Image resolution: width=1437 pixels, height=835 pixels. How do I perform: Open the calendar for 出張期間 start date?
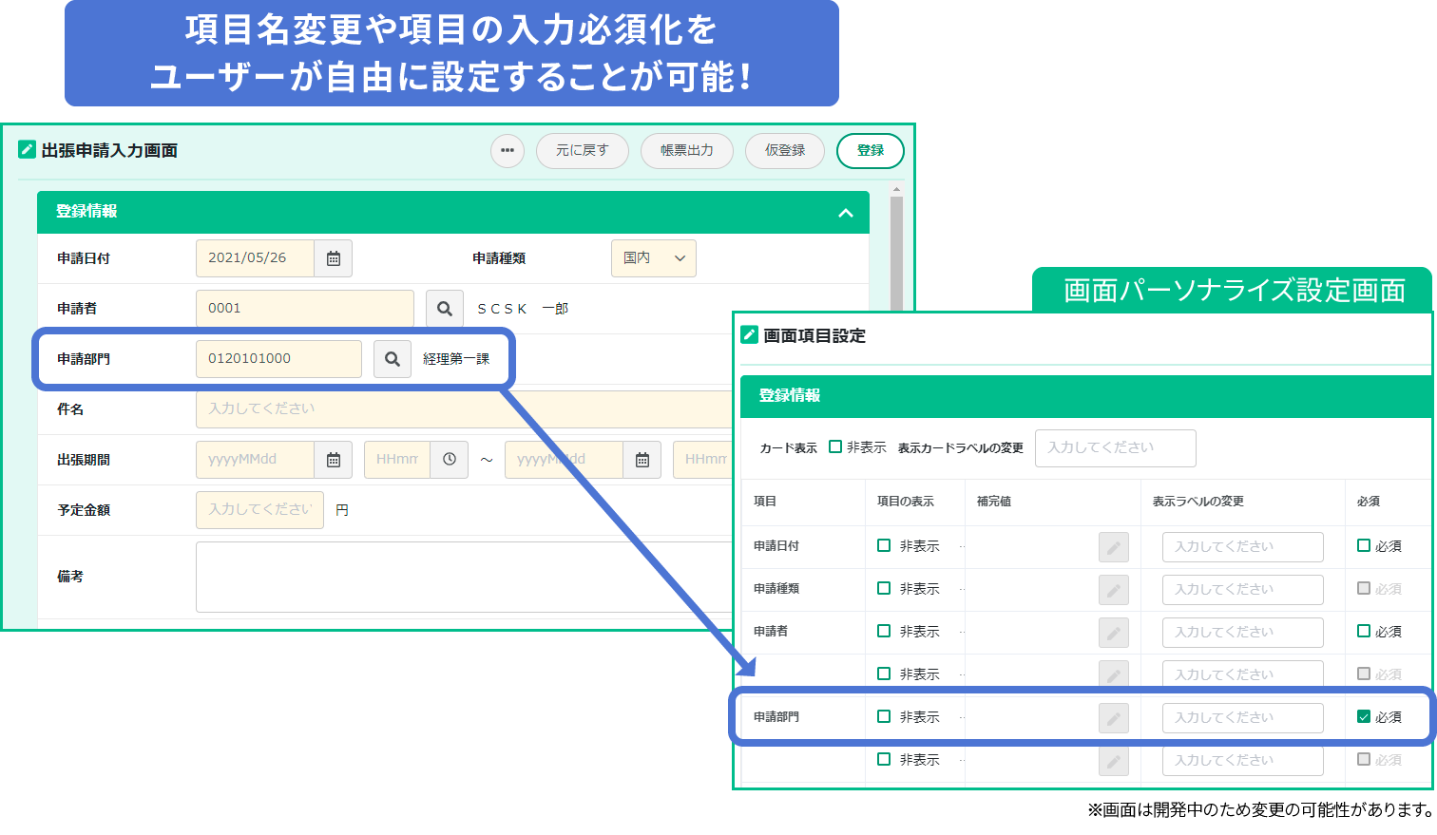(x=334, y=459)
